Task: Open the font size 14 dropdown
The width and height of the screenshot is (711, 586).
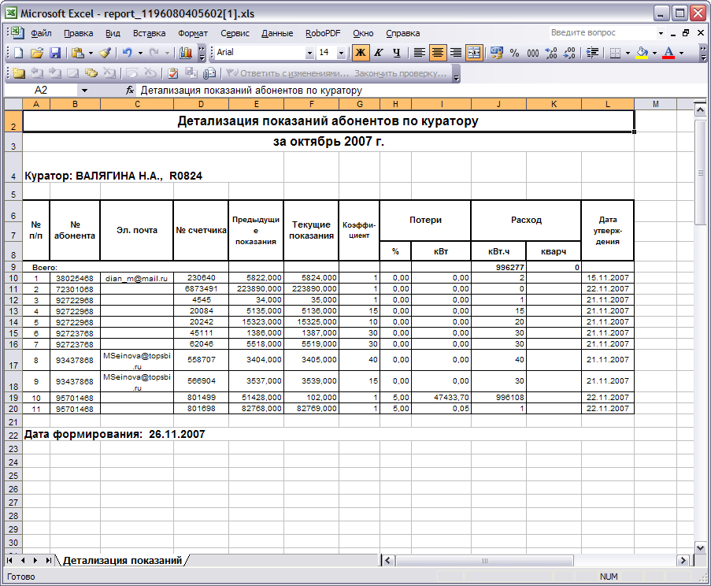Action: point(342,53)
